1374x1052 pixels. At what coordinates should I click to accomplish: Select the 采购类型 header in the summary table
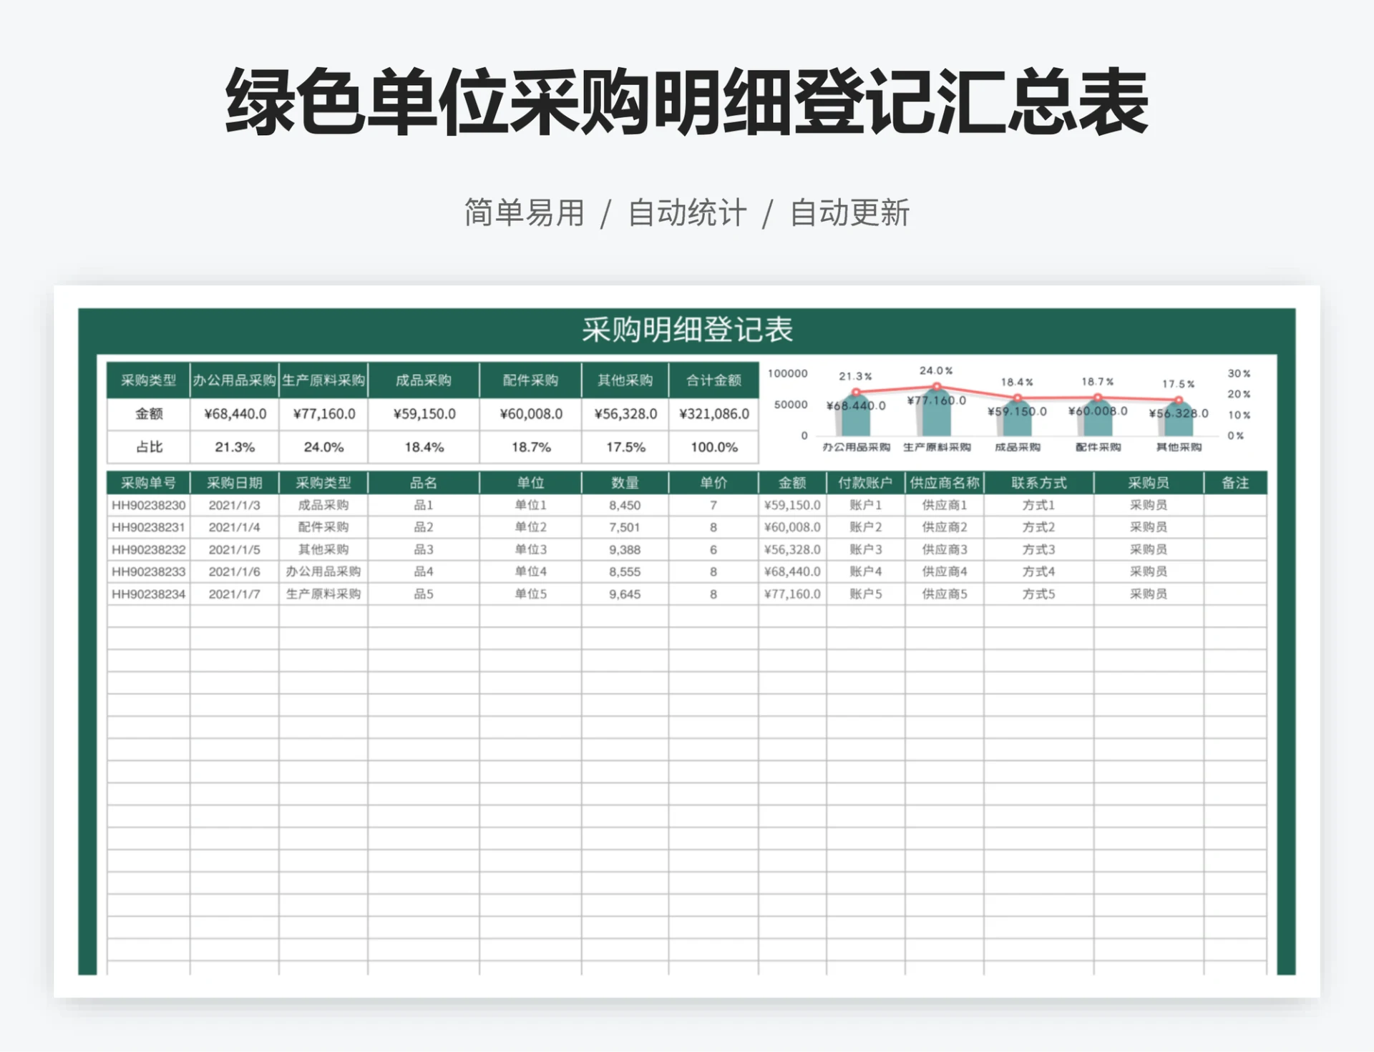point(147,380)
